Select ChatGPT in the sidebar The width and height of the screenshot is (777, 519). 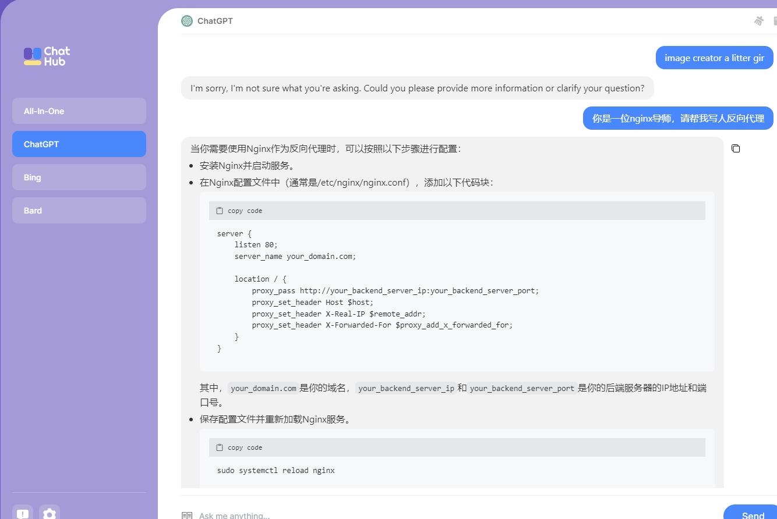[x=79, y=144]
